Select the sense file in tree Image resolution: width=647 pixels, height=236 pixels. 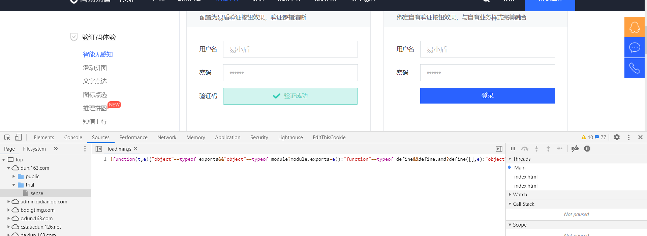37,193
